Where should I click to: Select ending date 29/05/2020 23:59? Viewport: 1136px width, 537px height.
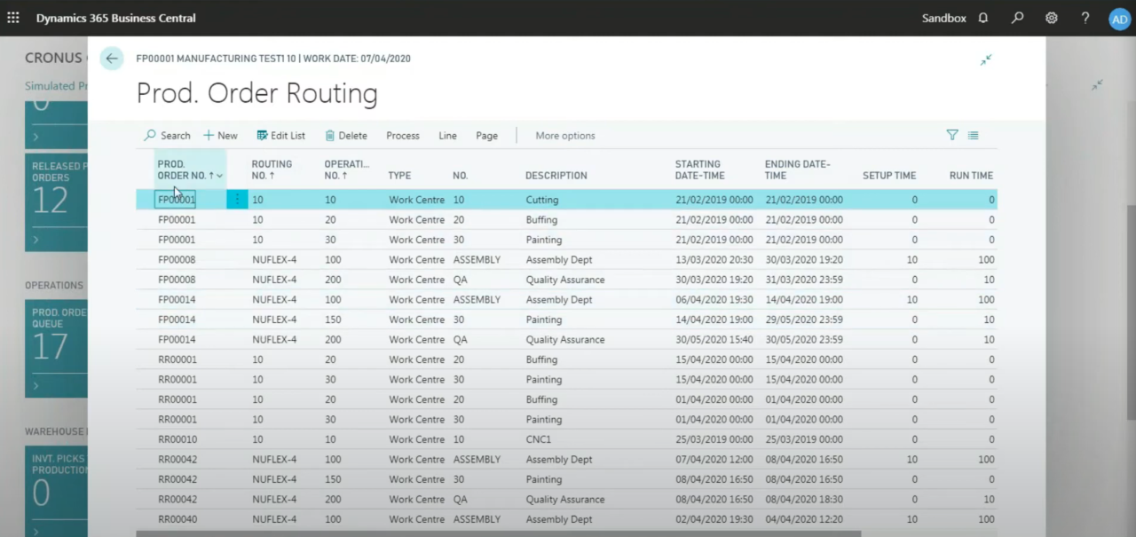(x=804, y=320)
